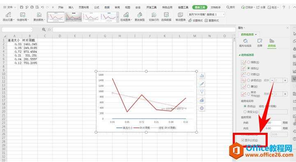This screenshot has width=296, height=162.
Task: Select the second chart style thumbnail
Action: click(x=73, y=17)
